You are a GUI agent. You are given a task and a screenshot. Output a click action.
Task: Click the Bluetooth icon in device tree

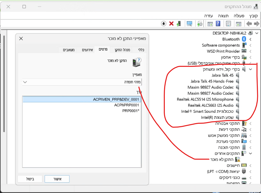[x=244, y=39]
